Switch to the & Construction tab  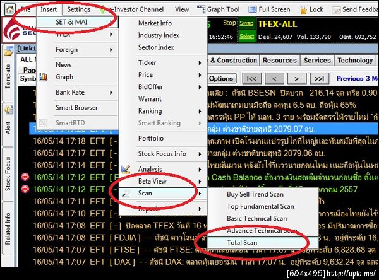[x=233, y=61]
